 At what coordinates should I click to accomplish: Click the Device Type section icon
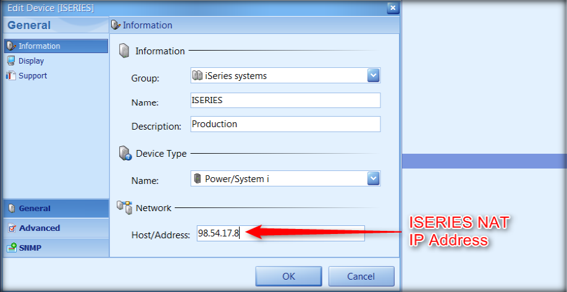point(125,154)
